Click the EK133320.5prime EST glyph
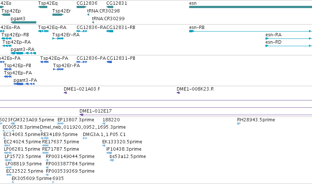Image resolution: width=312 pixels, height=184 pixels. pyautogui.click(x=104, y=146)
